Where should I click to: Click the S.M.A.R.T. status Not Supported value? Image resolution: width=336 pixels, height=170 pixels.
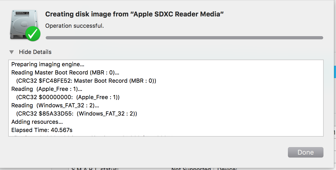click(x=191, y=168)
